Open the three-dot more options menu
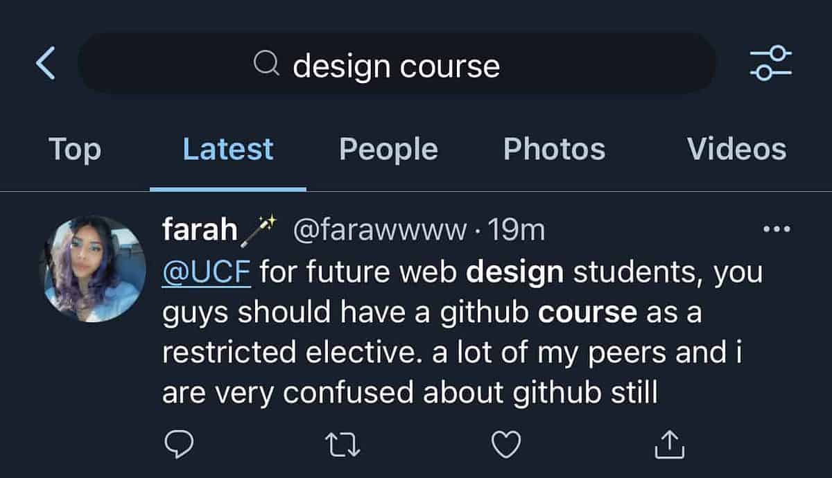The width and height of the screenshot is (832, 478). pos(776,229)
